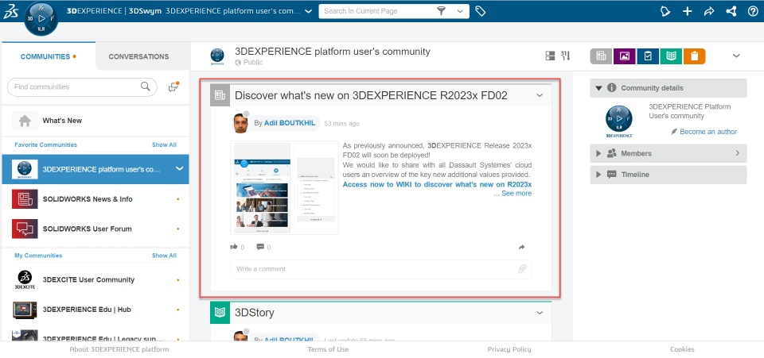Click the community list action icon
The image size is (764, 358).
click(173, 87)
